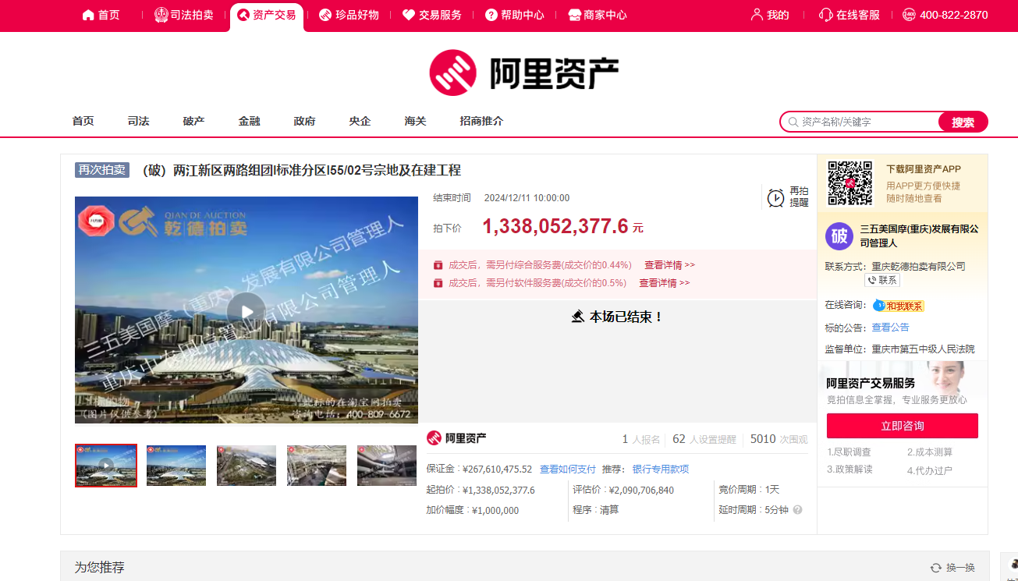Select the 司法 category menu item

[138, 121]
